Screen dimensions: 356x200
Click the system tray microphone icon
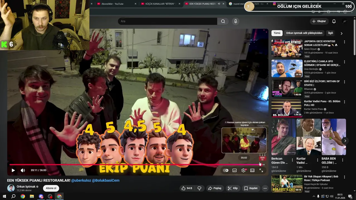(x=318, y=196)
